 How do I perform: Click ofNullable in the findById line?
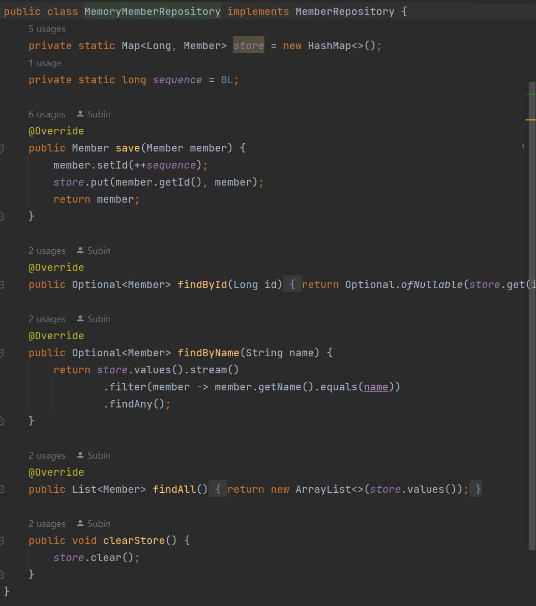pyautogui.click(x=431, y=284)
